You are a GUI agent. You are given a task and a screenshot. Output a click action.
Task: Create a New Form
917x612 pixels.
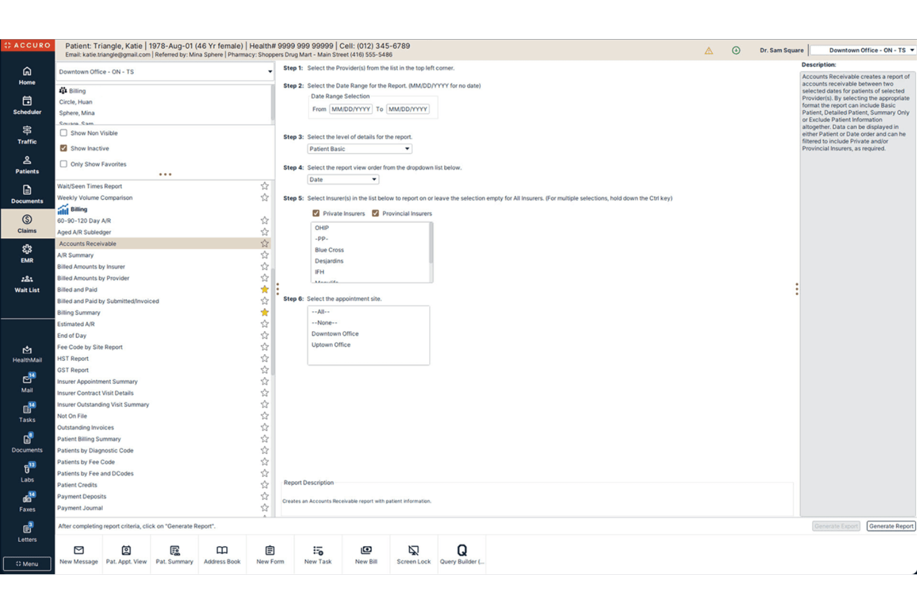pos(270,555)
